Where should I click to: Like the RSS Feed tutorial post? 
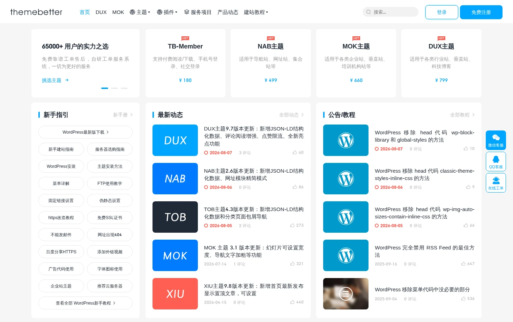pyautogui.click(x=468, y=264)
